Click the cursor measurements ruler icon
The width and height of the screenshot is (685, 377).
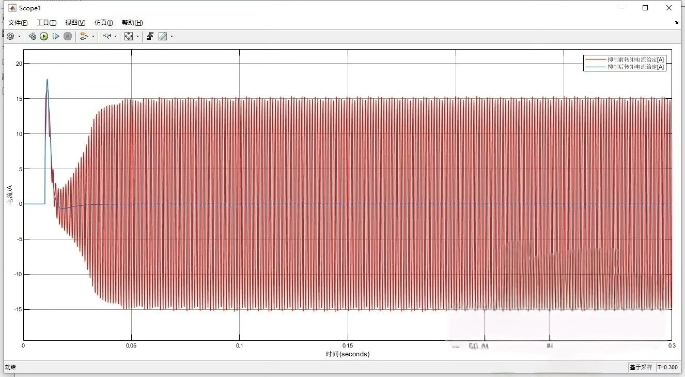pos(163,36)
